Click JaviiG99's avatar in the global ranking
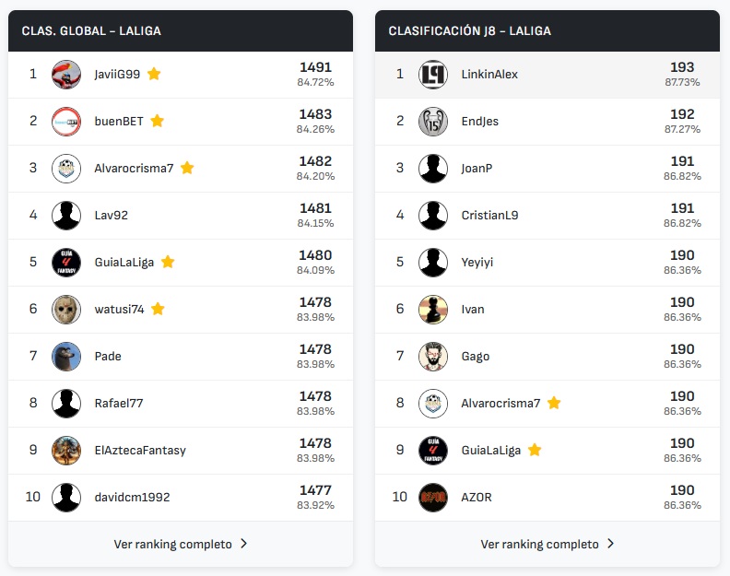Screen dimensions: 730x576 click(x=66, y=75)
